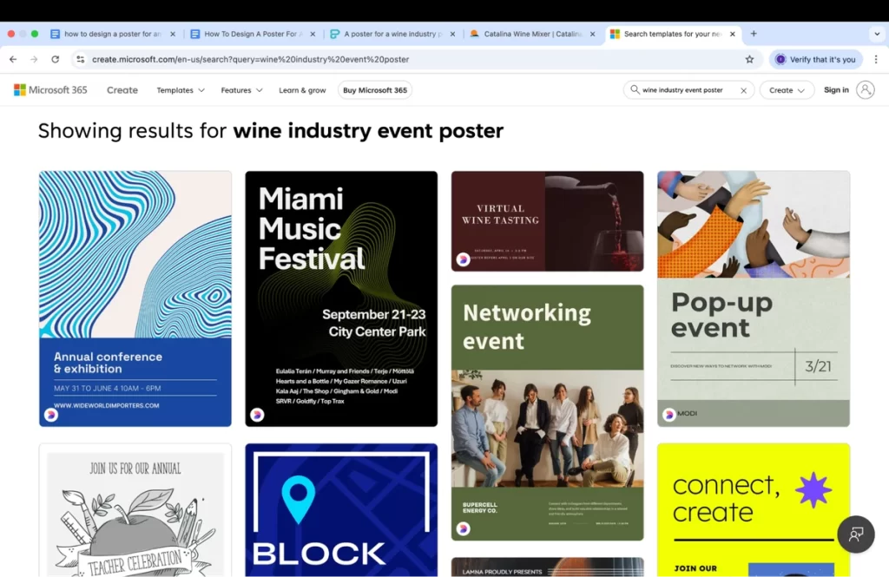Viewport: 889px width, 577px height.
Task: Expand the Create dropdown next to search
Action: [x=786, y=89]
